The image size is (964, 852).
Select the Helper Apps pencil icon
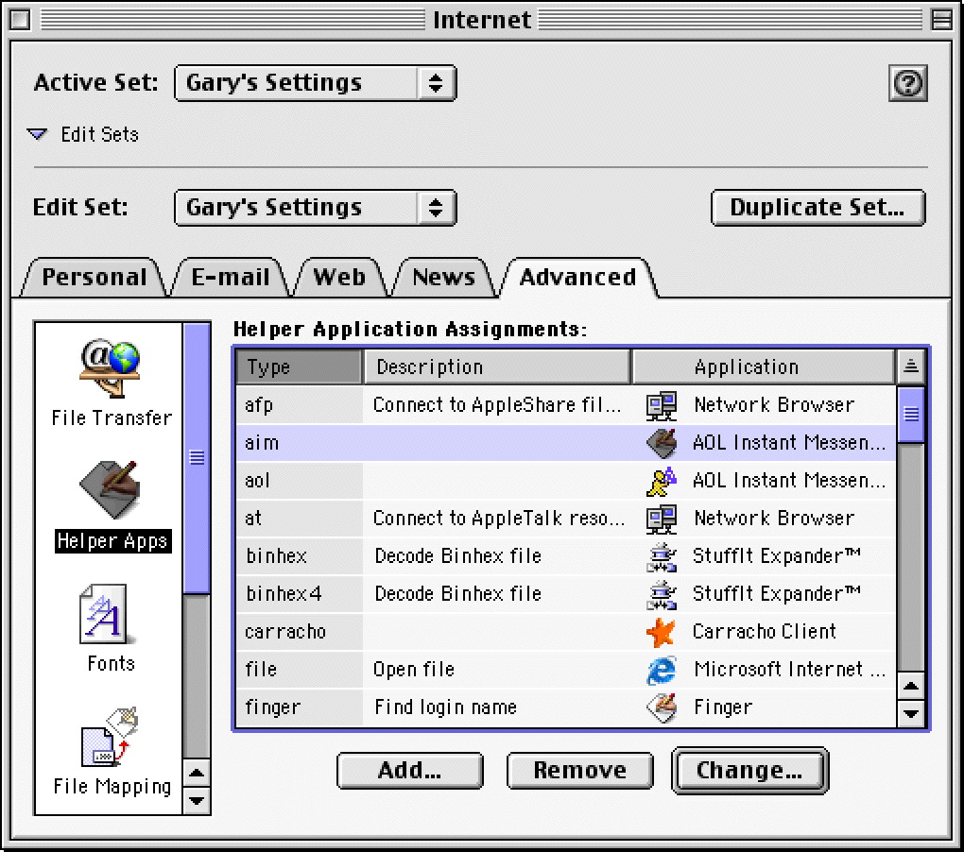click(x=110, y=489)
